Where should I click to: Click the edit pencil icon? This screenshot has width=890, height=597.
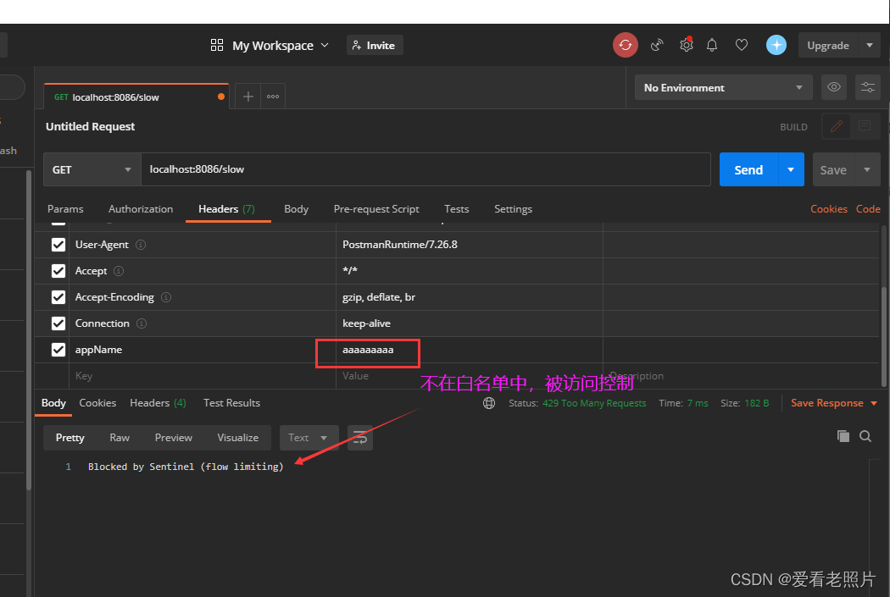[836, 126]
